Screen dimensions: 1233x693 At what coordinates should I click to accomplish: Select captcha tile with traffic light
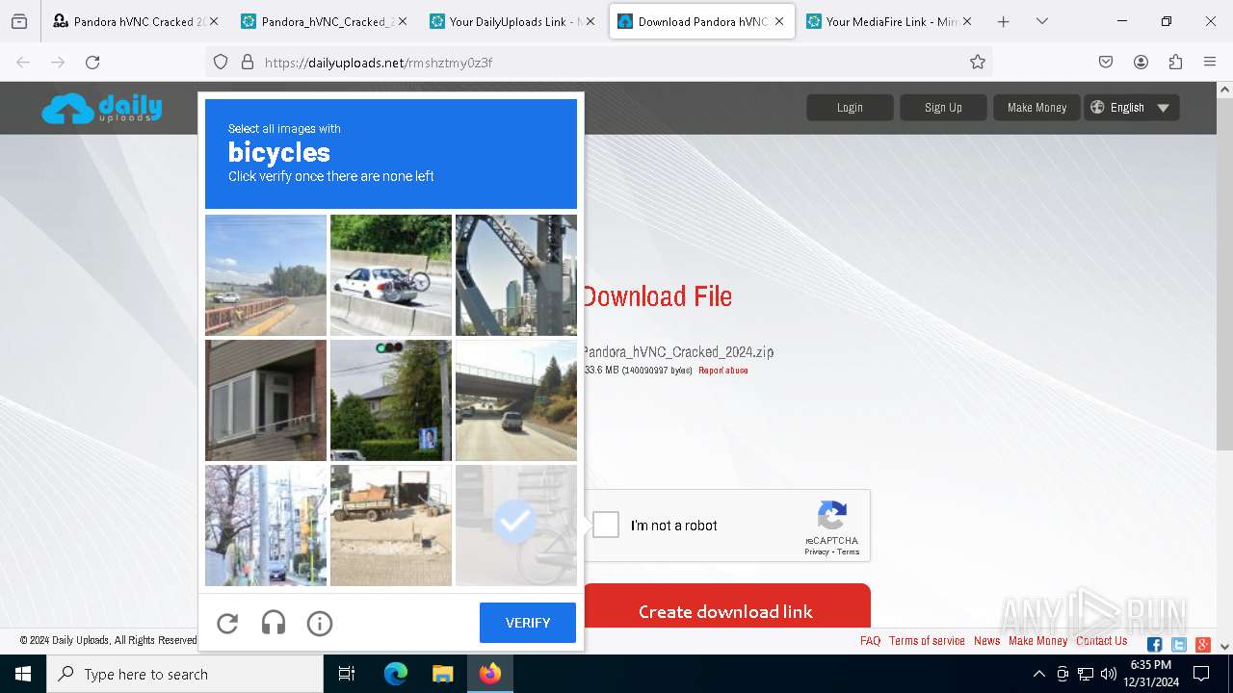tap(391, 400)
